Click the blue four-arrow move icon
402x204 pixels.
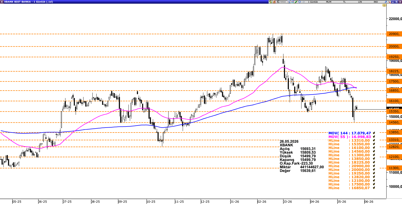tap(299, 2)
